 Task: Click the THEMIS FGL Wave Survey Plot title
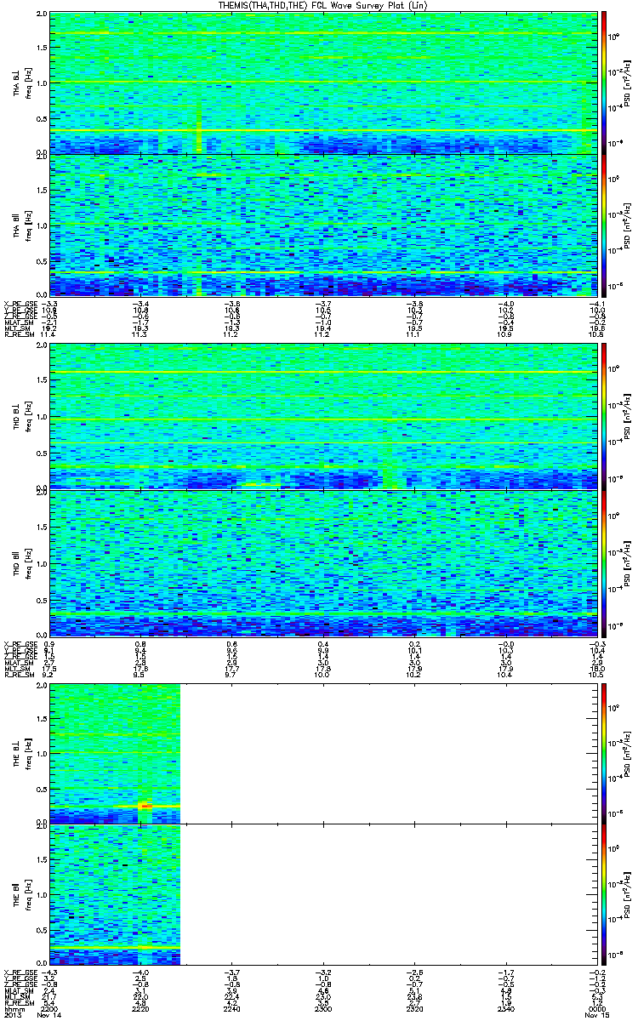[323, 6]
